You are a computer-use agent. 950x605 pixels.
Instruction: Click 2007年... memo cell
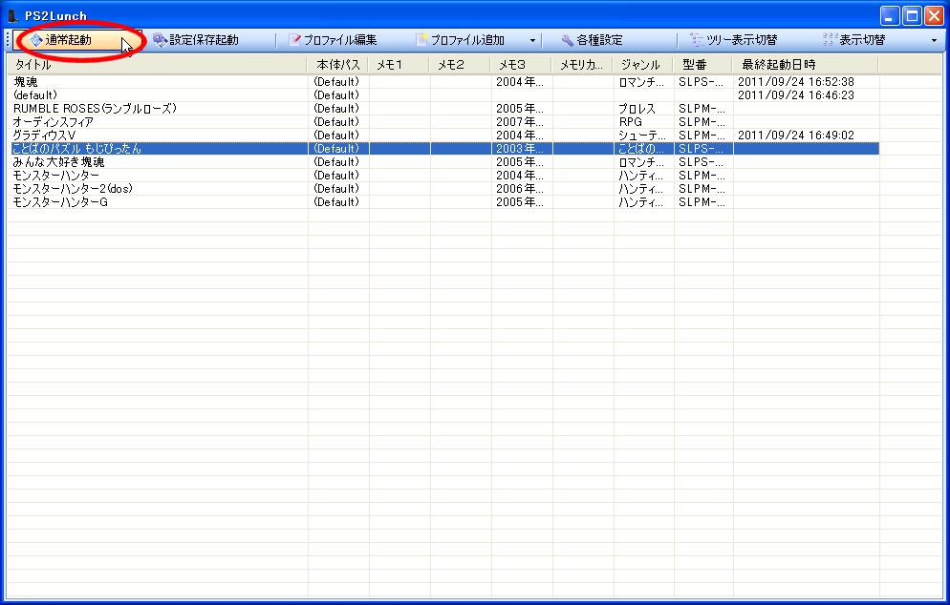(519, 122)
